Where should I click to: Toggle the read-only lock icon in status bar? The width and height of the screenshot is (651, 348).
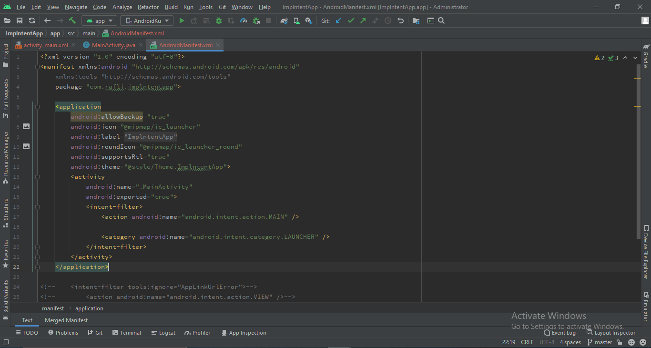[620, 342]
